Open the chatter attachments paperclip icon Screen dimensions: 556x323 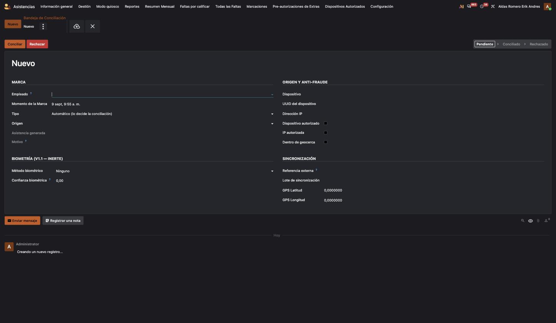point(538,221)
